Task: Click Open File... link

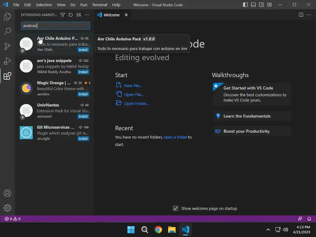Action: pos(134,94)
